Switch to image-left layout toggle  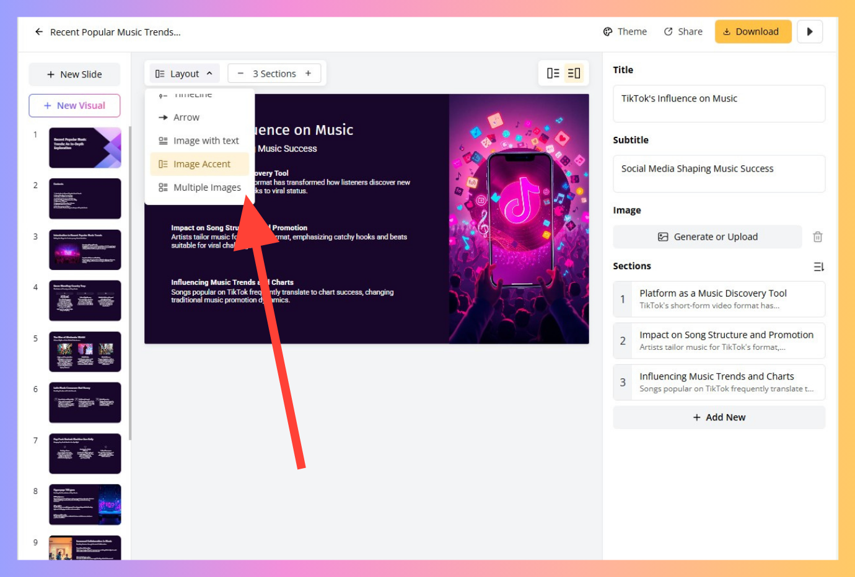pyautogui.click(x=553, y=73)
